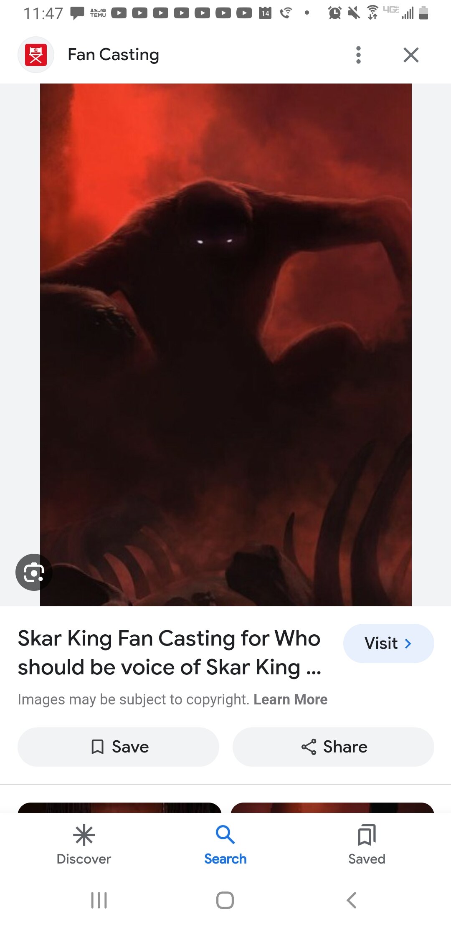This screenshot has width=451, height=927.
Task: Tap the Android home button
Action: [x=225, y=900]
